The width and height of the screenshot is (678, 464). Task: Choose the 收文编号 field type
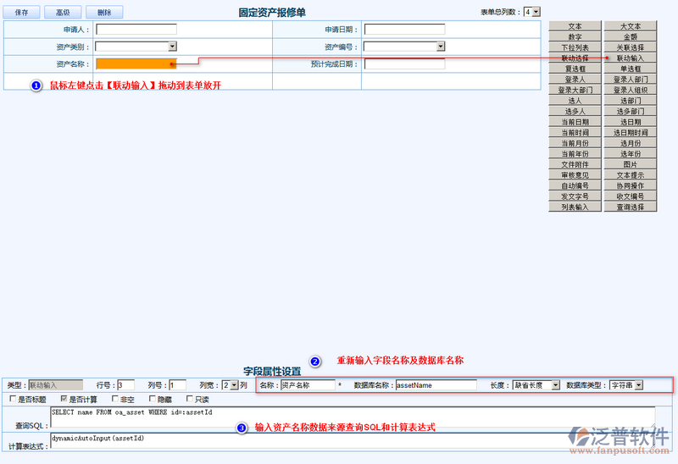pos(630,196)
